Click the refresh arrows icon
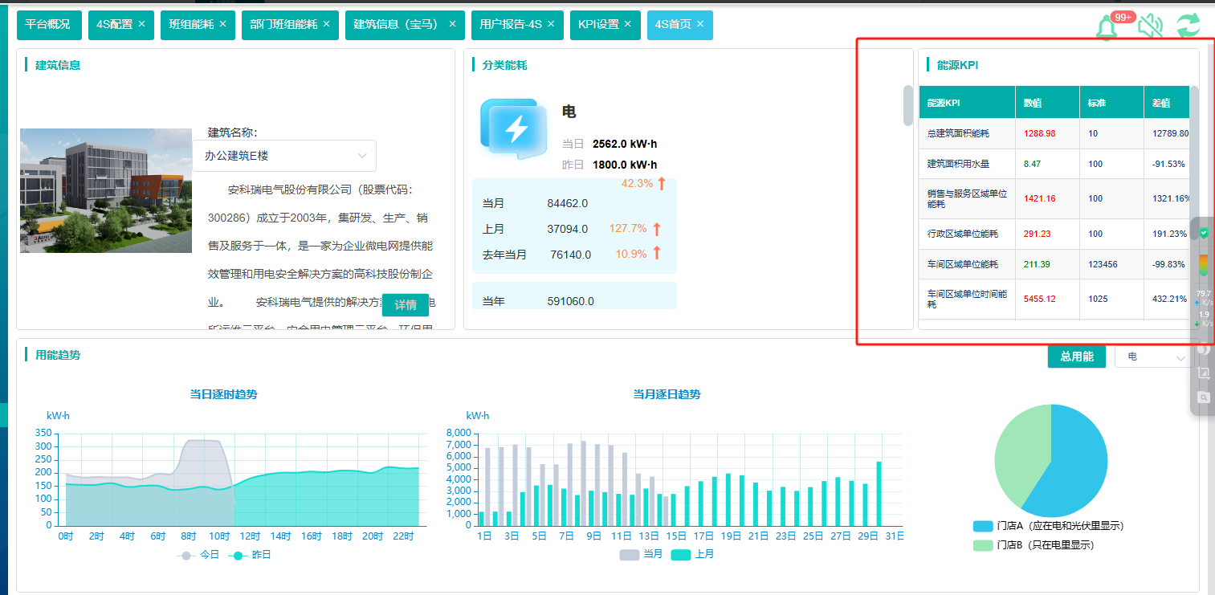Screen dimensions: 1215x595 pos(1188,25)
